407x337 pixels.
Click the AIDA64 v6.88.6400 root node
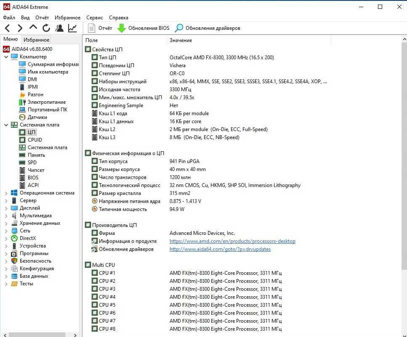click(27, 49)
